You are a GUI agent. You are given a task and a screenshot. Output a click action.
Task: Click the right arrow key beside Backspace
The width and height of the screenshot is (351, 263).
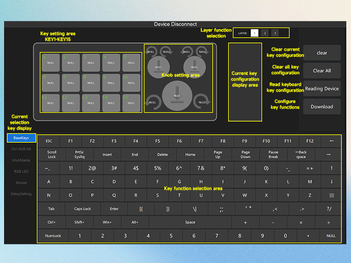click(x=328, y=154)
